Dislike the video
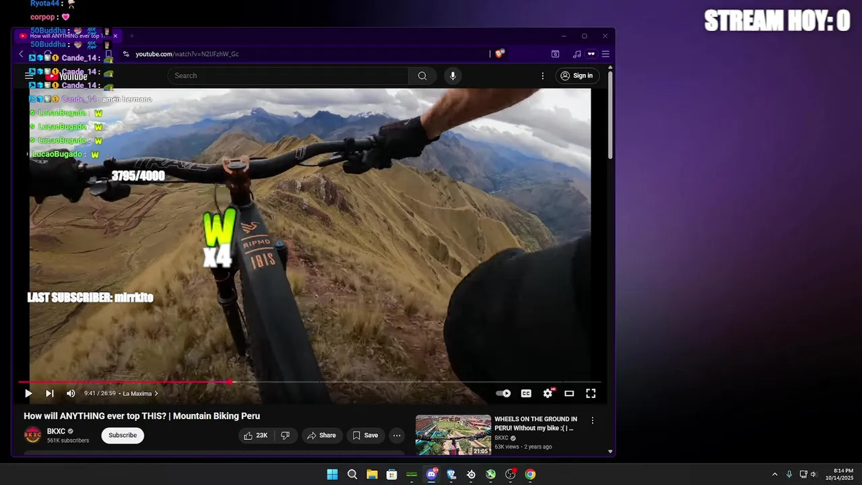This screenshot has width=862, height=485. (285, 436)
